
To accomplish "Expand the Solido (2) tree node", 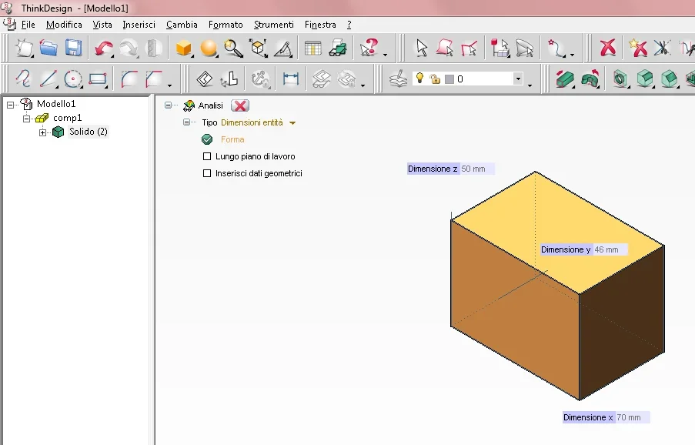I will pos(42,132).
